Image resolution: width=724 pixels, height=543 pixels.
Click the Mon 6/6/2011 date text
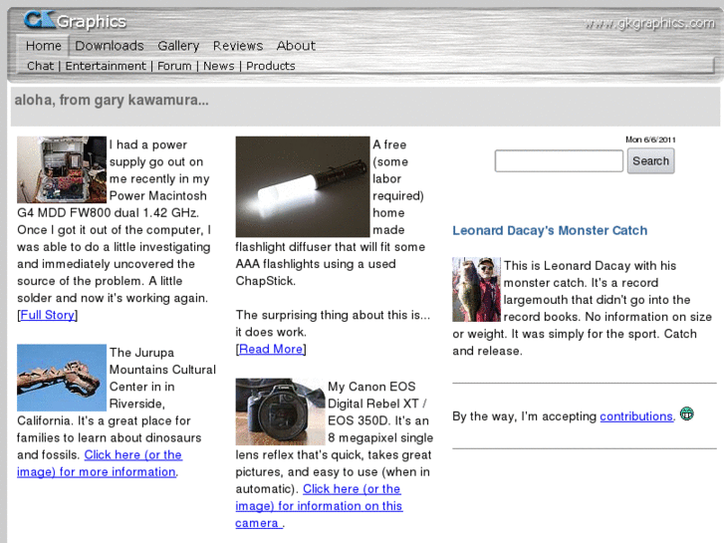pyautogui.click(x=650, y=139)
